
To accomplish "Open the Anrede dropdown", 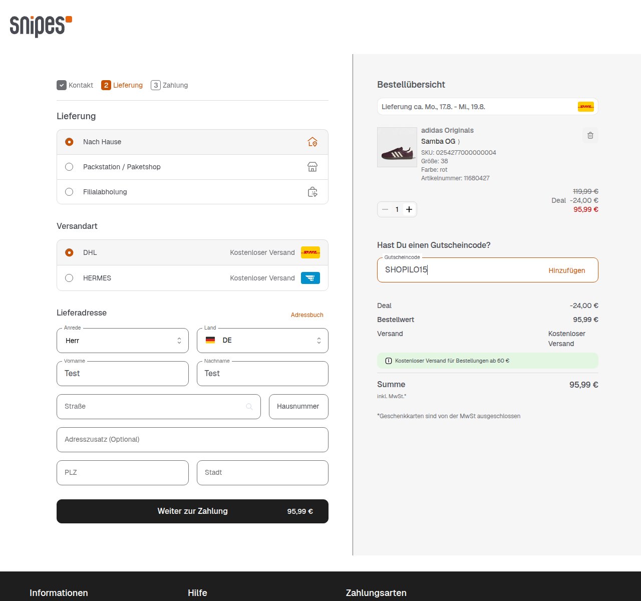I will click(123, 341).
